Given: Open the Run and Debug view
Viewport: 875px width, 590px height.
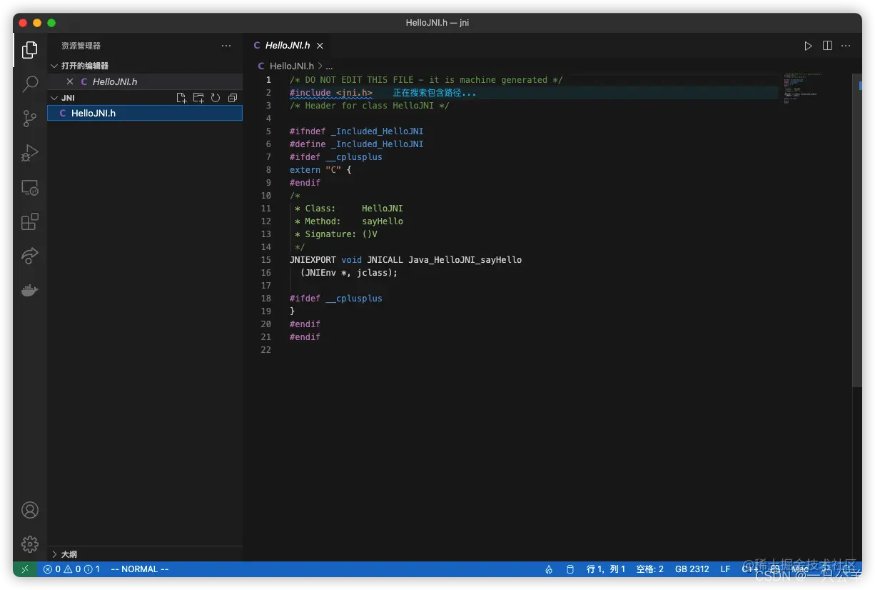Looking at the screenshot, I should 30,153.
